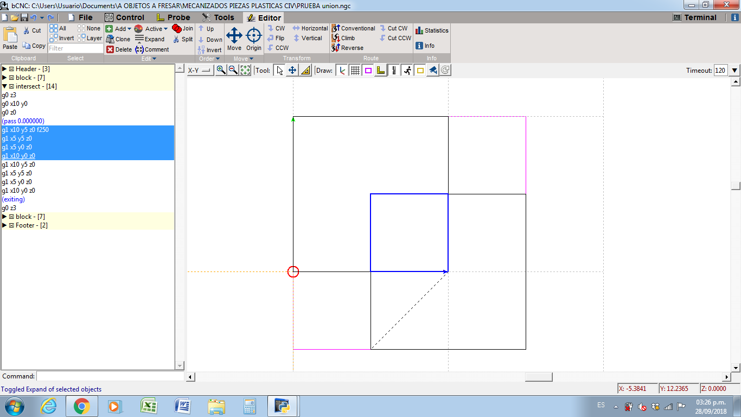
Task: Switch to the Control tab
Action: tap(124, 17)
